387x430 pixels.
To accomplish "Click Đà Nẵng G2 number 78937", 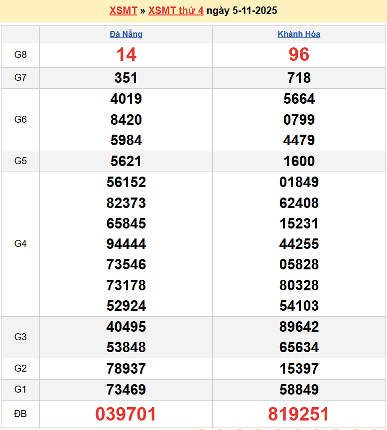I will click(126, 369).
